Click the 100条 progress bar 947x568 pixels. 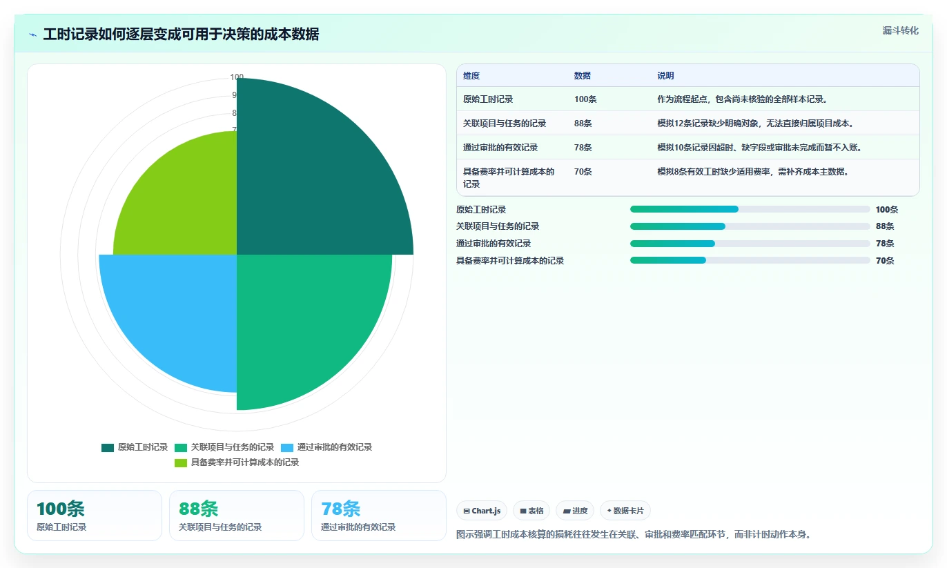click(x=750, y=209)
